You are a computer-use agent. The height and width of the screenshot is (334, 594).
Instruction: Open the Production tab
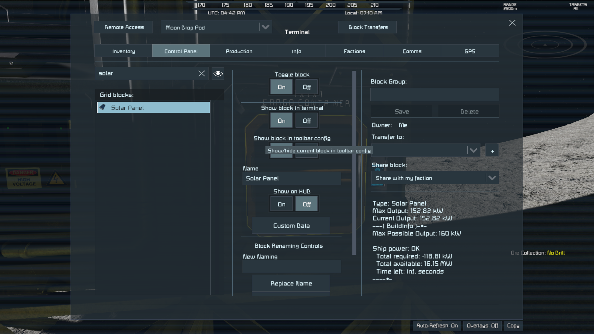239,51
